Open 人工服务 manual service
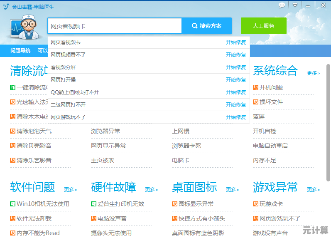The height and width of the screenshot is (238, 331). point(263,26)
